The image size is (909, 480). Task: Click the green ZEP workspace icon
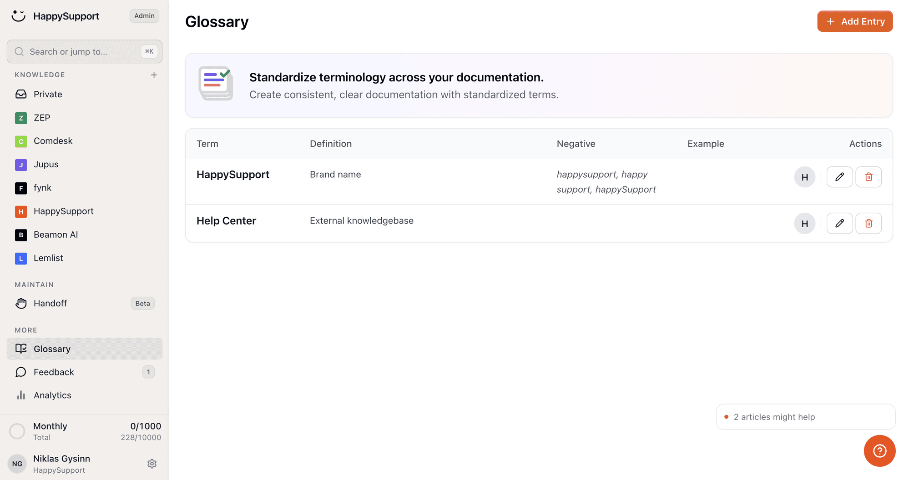pyautogui.click(x=21, y=118)
